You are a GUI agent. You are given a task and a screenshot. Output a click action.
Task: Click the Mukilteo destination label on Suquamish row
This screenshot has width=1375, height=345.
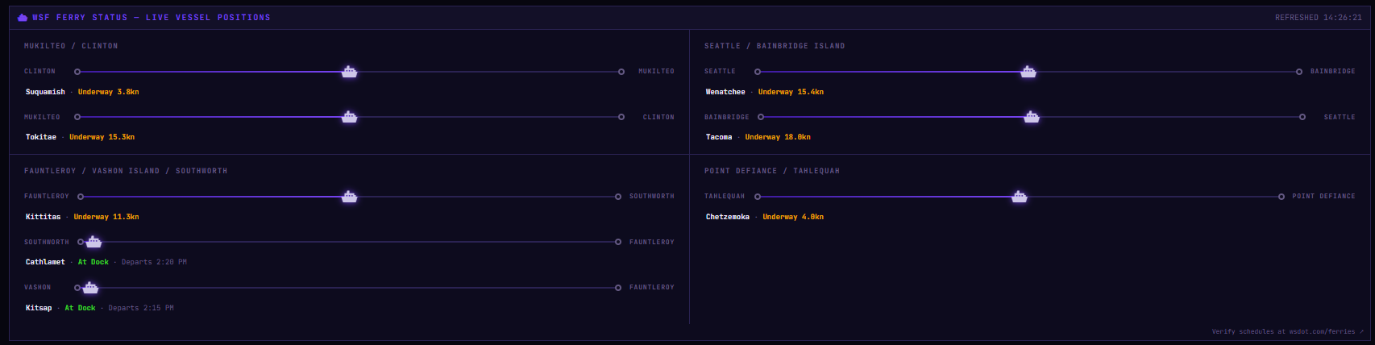[x=656, y=72]
